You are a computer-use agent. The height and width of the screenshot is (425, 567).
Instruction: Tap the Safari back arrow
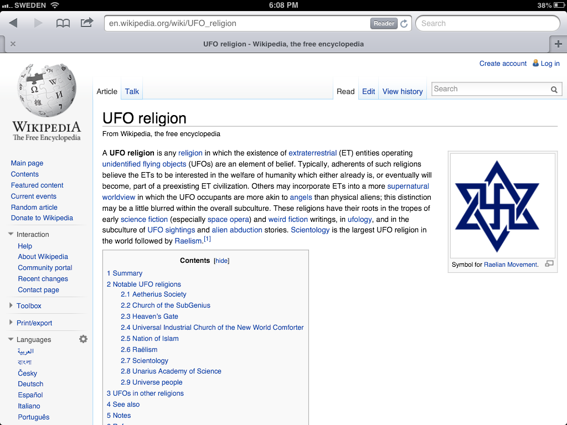tap(13, 23)
